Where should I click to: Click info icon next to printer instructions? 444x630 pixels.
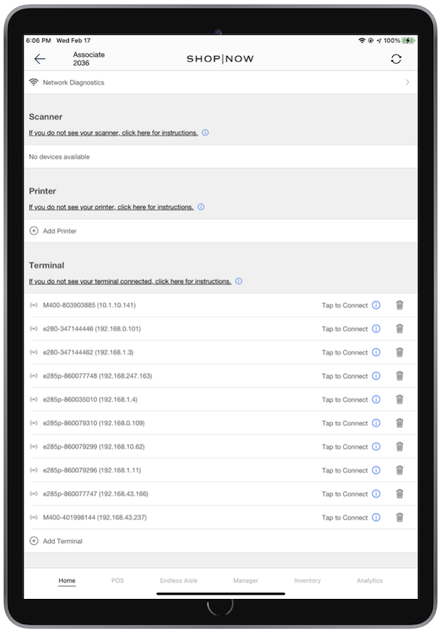coord(201,207)
